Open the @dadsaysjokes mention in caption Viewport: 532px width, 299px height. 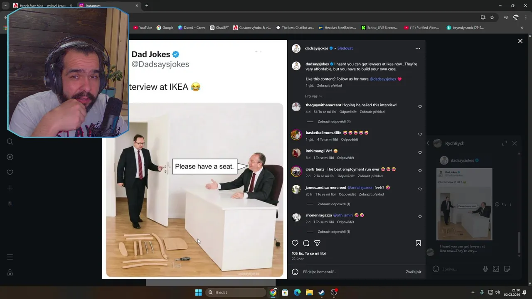pos(383,79)
